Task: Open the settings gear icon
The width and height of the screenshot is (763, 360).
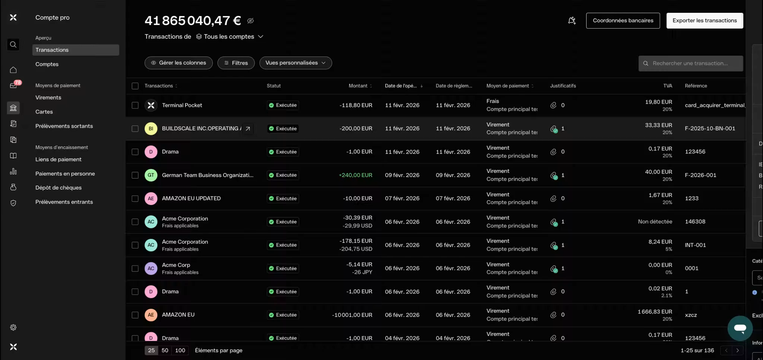Action: coord(13,328)
